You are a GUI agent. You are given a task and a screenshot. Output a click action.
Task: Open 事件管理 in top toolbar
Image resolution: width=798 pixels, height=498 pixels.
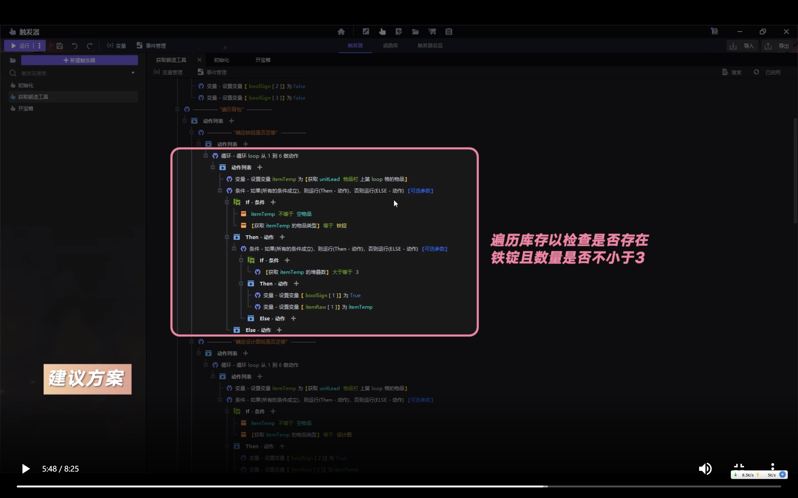point(151,46)
